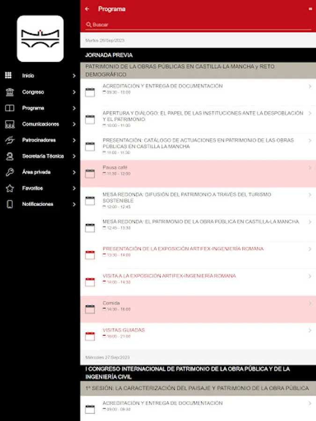Open the Notificaciones label
This screenshot has width=316, height=421.
(37, 204)
